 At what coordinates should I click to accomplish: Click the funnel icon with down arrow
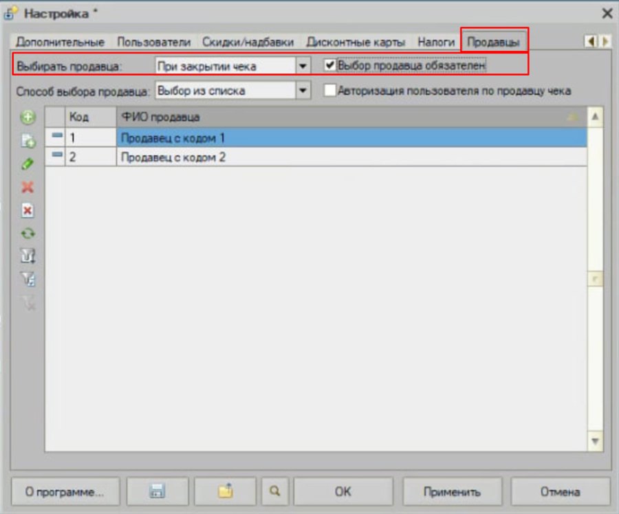(28, 256)
